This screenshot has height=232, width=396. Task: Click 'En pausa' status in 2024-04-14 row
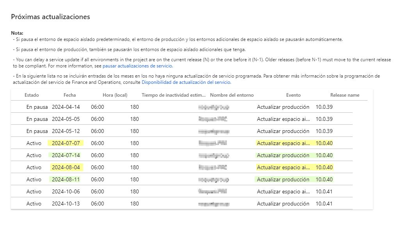37,107
